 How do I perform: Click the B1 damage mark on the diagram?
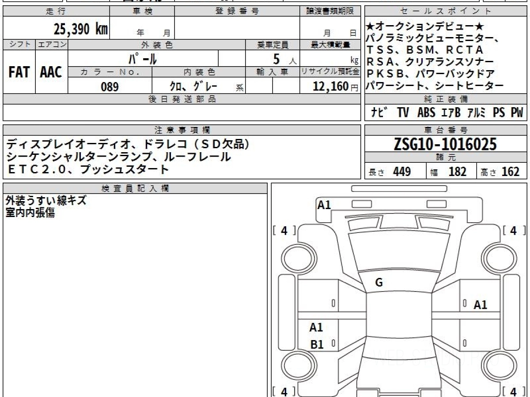(x=317, y=345)
